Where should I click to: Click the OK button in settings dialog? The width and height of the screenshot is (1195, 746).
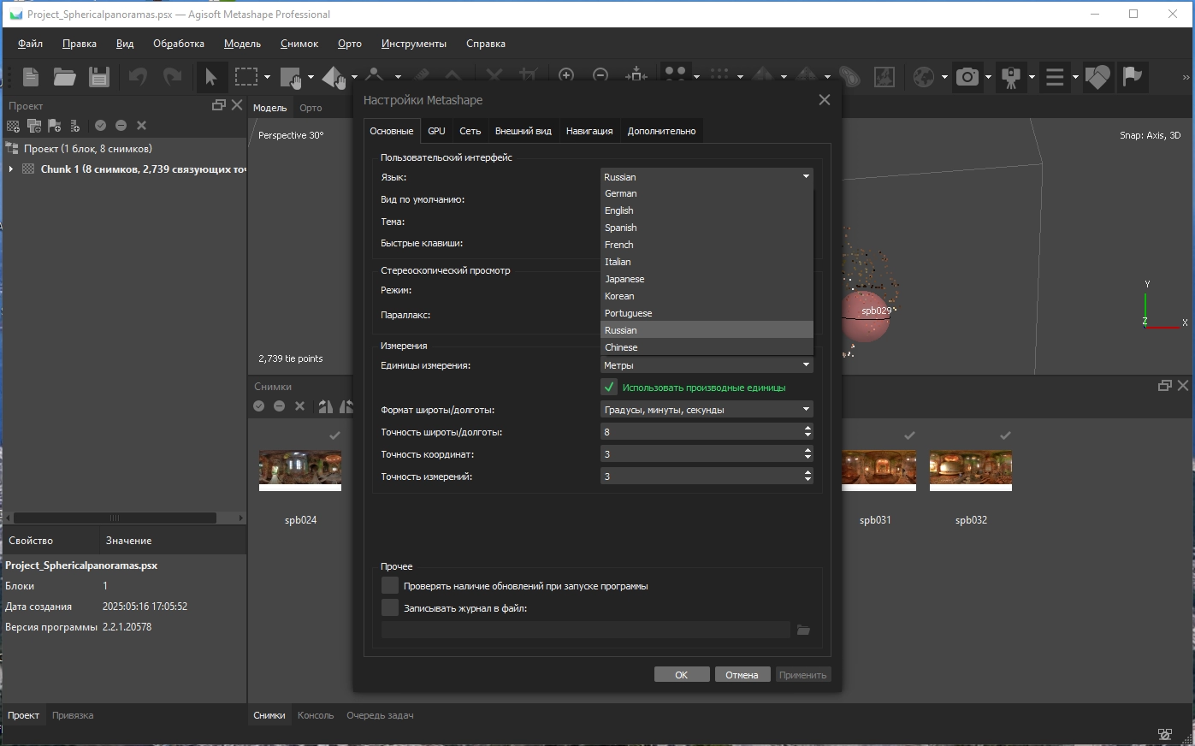pyautogui.click(x=681, y=675)
